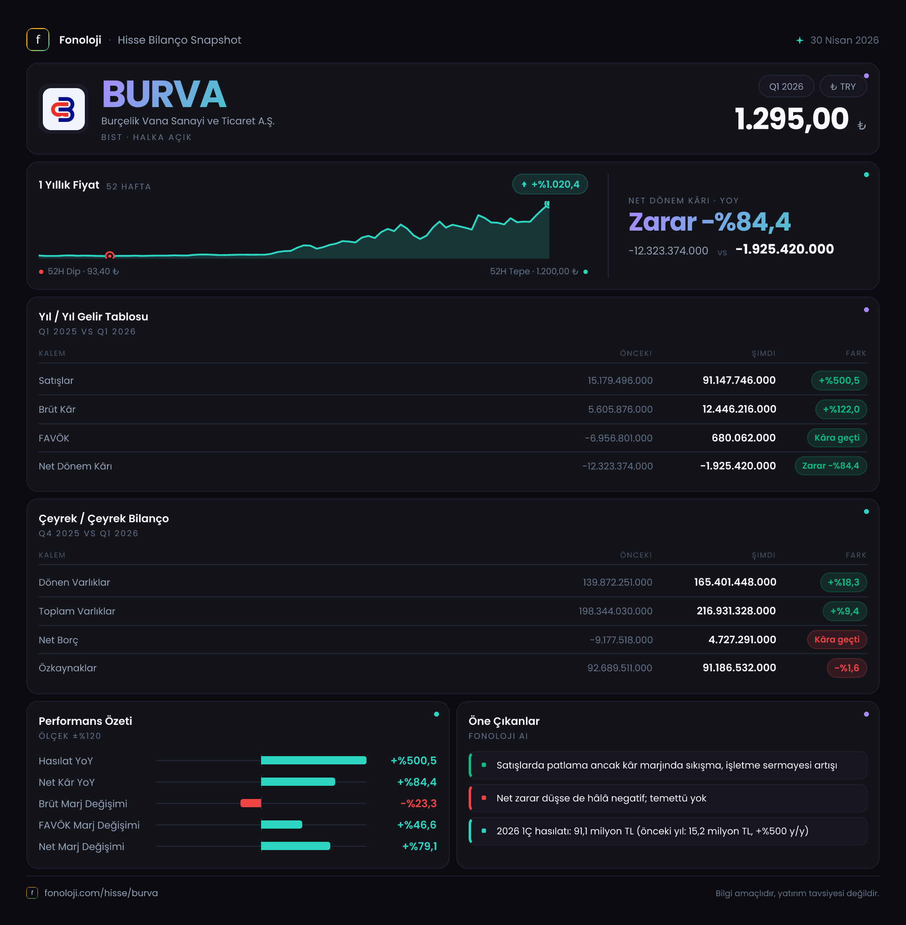Image resolution: width=906 pixels, height=925 pixels.
Task: Click the Zarar -%84,4 badge in the Net Dönem Kârı row
Action: click(x=831, y=466)
